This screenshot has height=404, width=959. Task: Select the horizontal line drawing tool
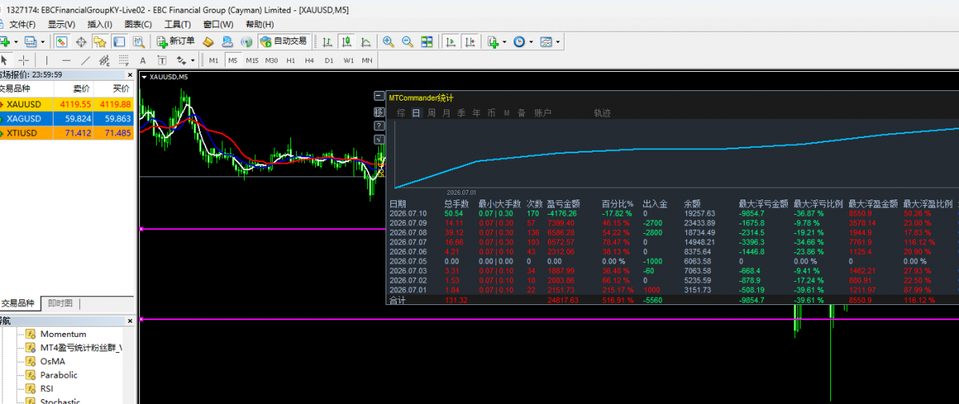[x=66, y=60]
